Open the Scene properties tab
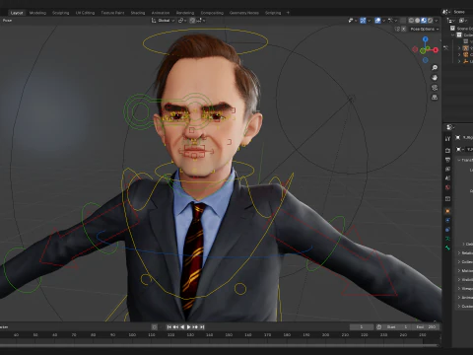The width and height of the screenshot is (473, 355). point(447,177)
